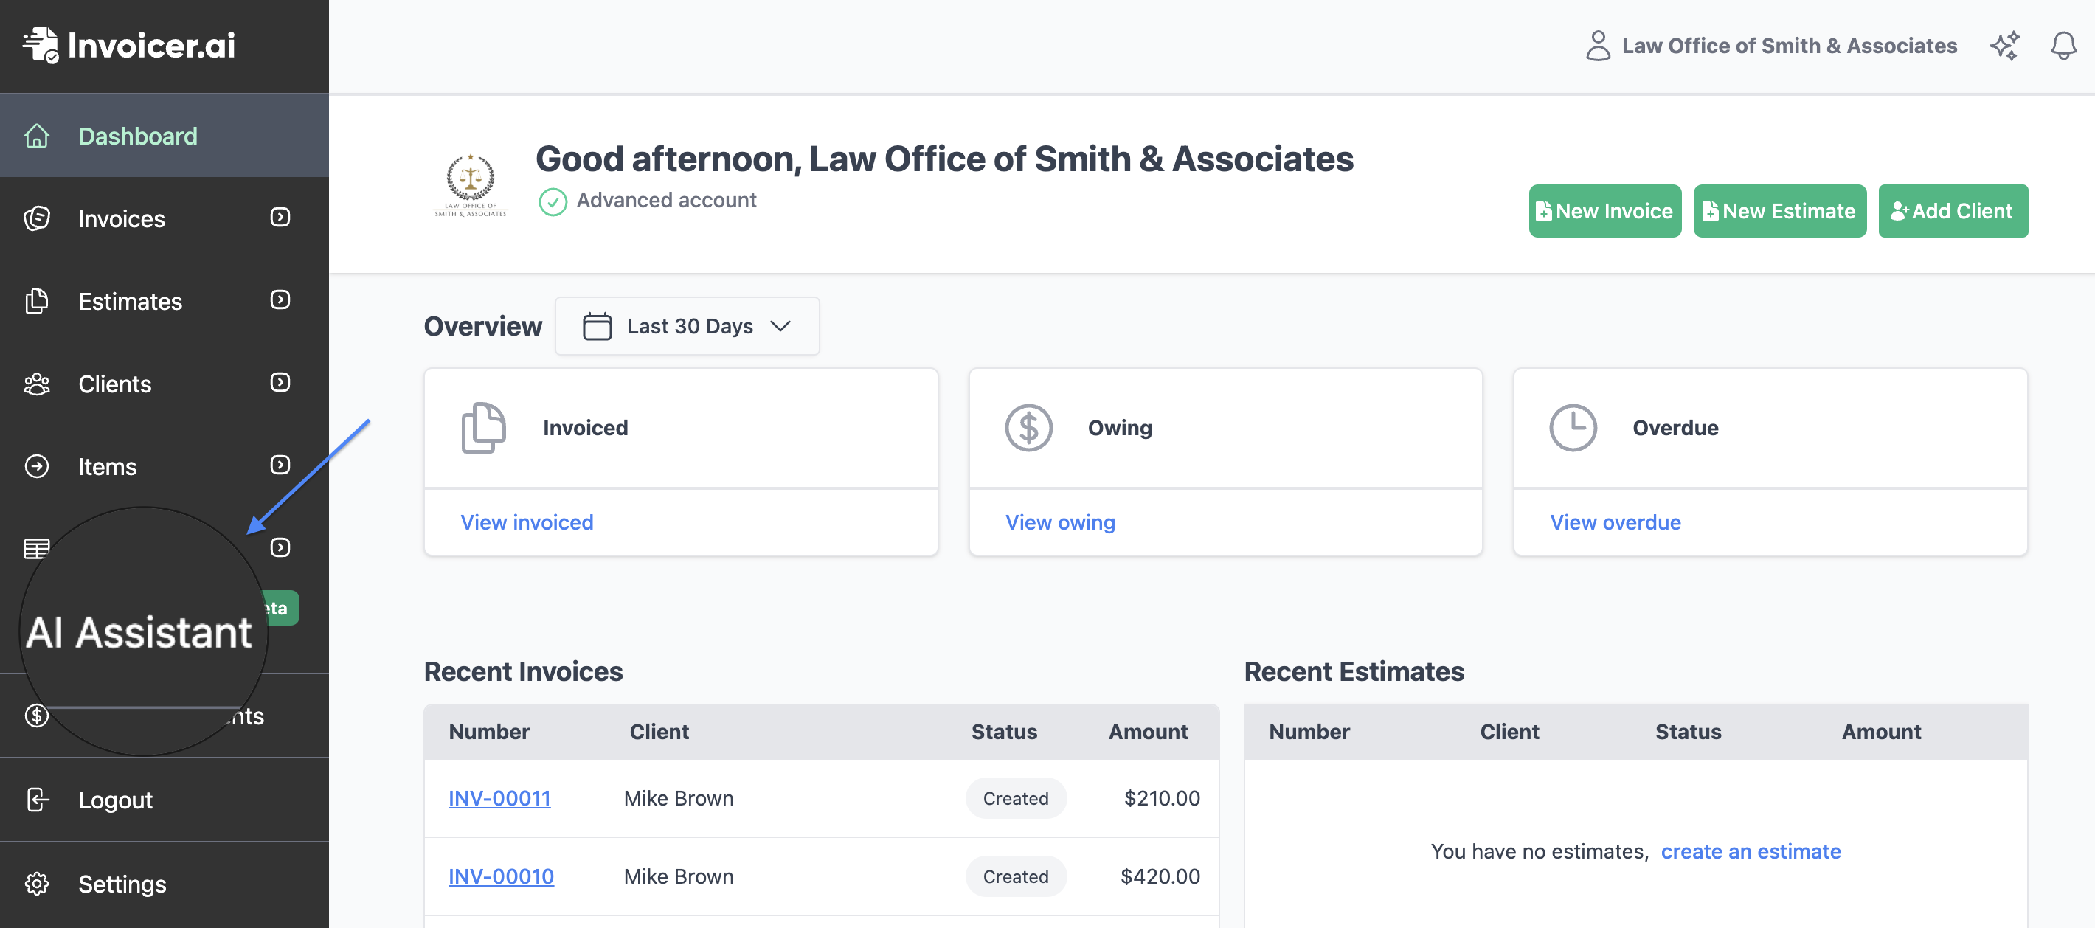
Task: Click the Law Office firm logo thumbnail
Action: point(471,185)
